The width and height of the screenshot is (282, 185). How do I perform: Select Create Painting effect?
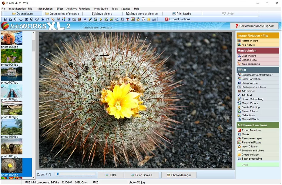(250, 107)
